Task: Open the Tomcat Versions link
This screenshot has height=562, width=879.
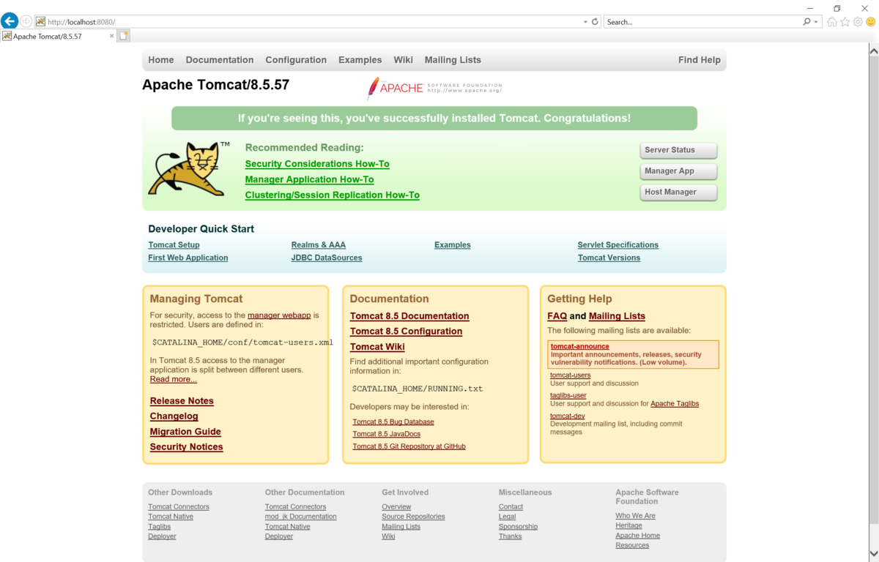Action: (609, 258)
